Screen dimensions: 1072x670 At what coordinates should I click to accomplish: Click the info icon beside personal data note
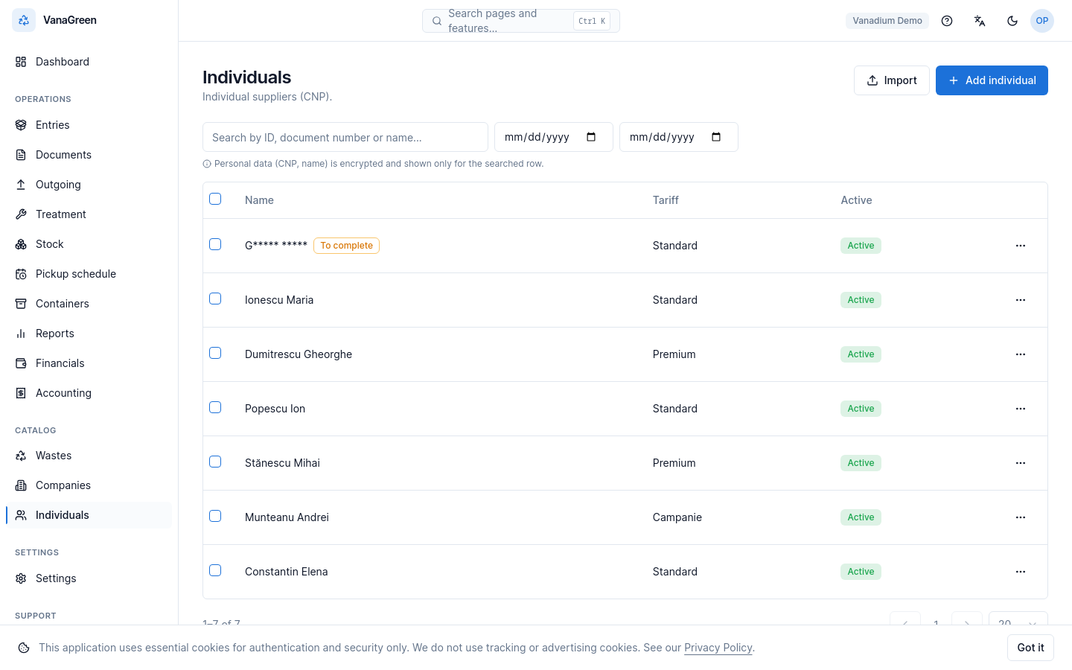tap(207, 164)
